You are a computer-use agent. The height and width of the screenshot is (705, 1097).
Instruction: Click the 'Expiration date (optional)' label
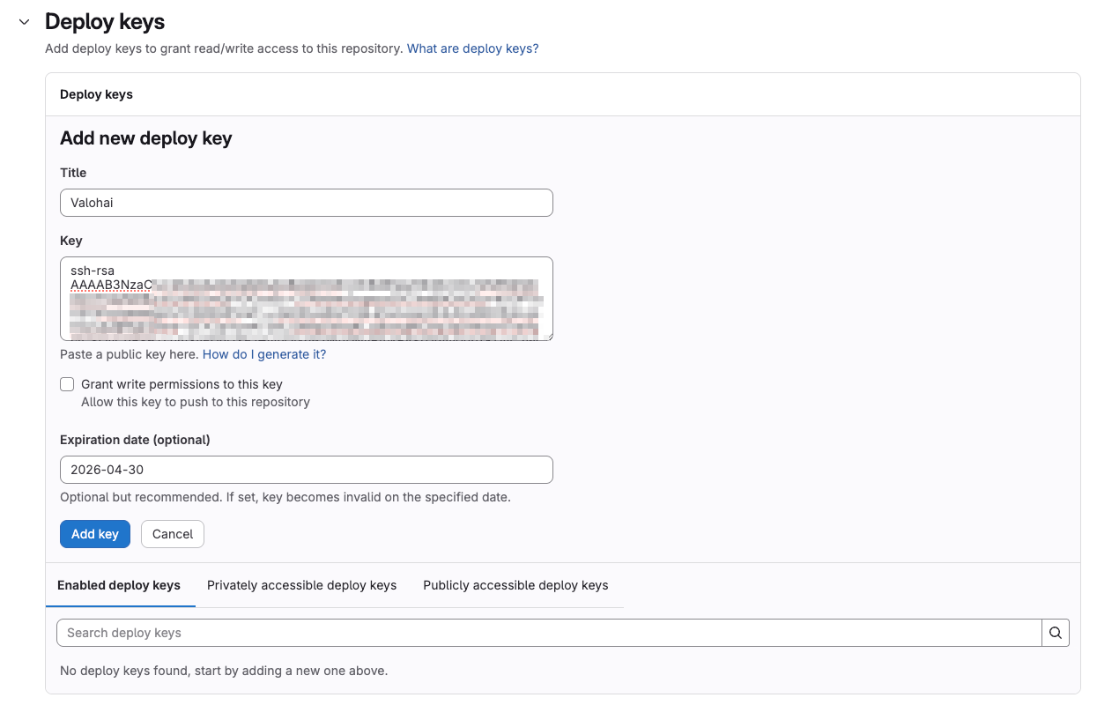tap(135, 440)
